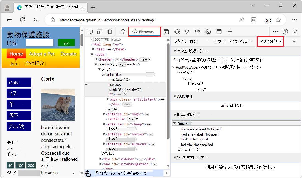Collapse the RootWebArea tree node
The height and width of the screenshot is (178, 302).
pyautogui.click(x=174, y=67)
